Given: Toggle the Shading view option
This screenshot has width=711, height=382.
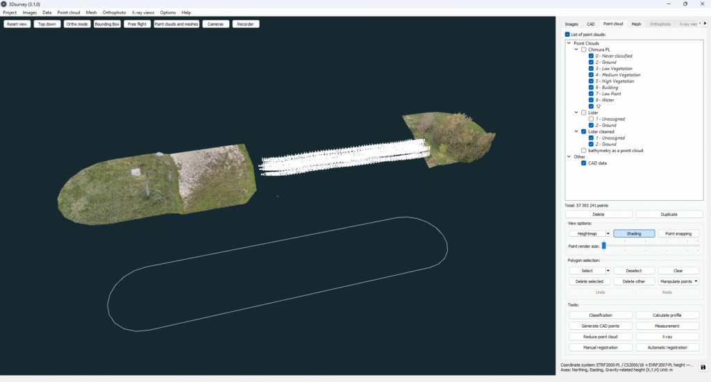Looking at the screenshot, I should (x=634, y=233).
